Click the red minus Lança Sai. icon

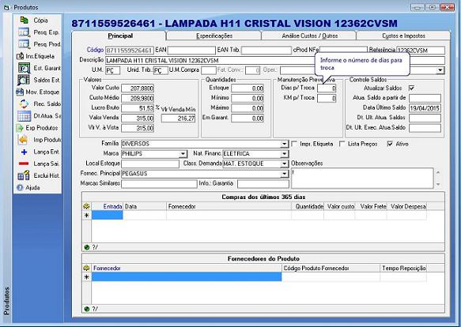pyautogui.click(x=24, y=163)
